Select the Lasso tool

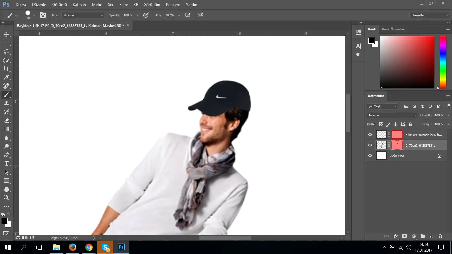point(7,52)
